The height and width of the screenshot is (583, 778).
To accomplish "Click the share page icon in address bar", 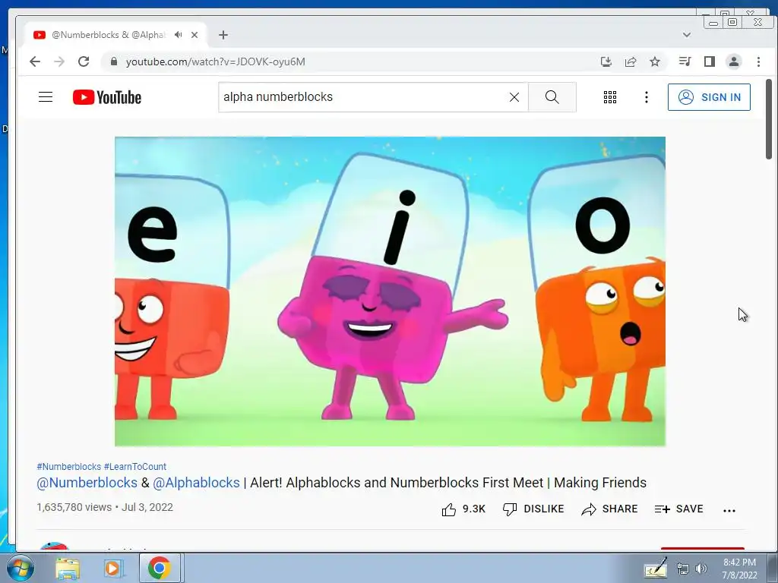I will coord(631,61).
